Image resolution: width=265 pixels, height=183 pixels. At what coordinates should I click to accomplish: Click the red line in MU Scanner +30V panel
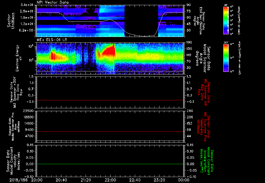(x=110, y=100)
